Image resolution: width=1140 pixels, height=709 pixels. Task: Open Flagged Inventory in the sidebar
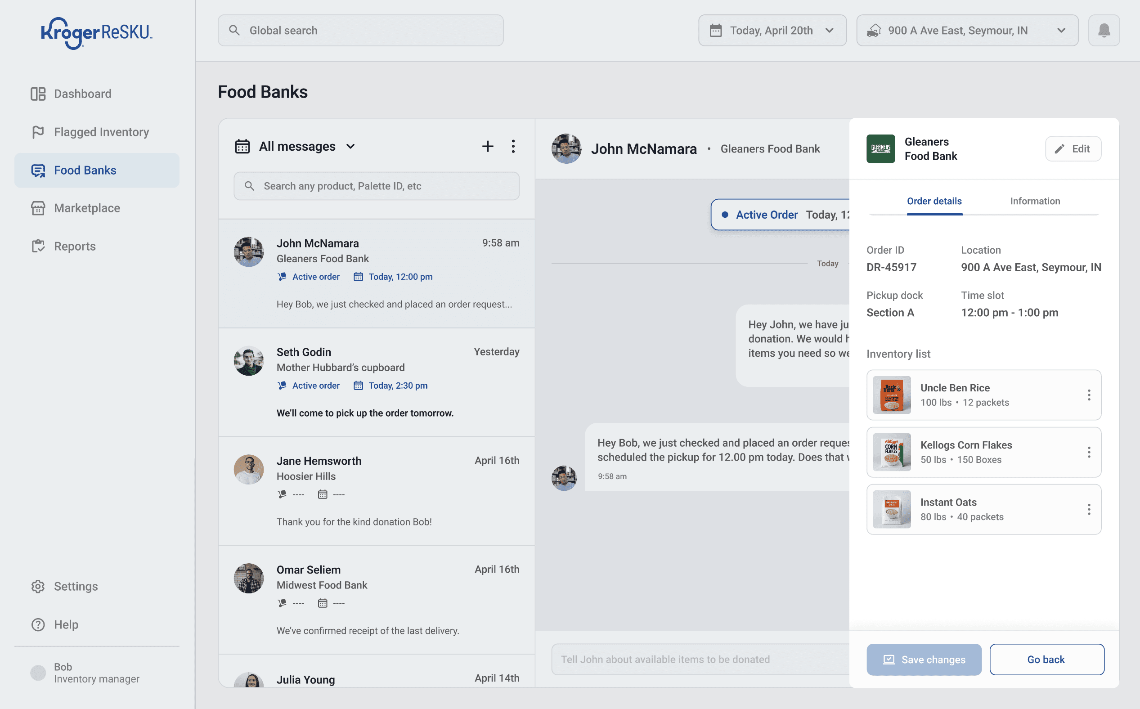(101, 132)
